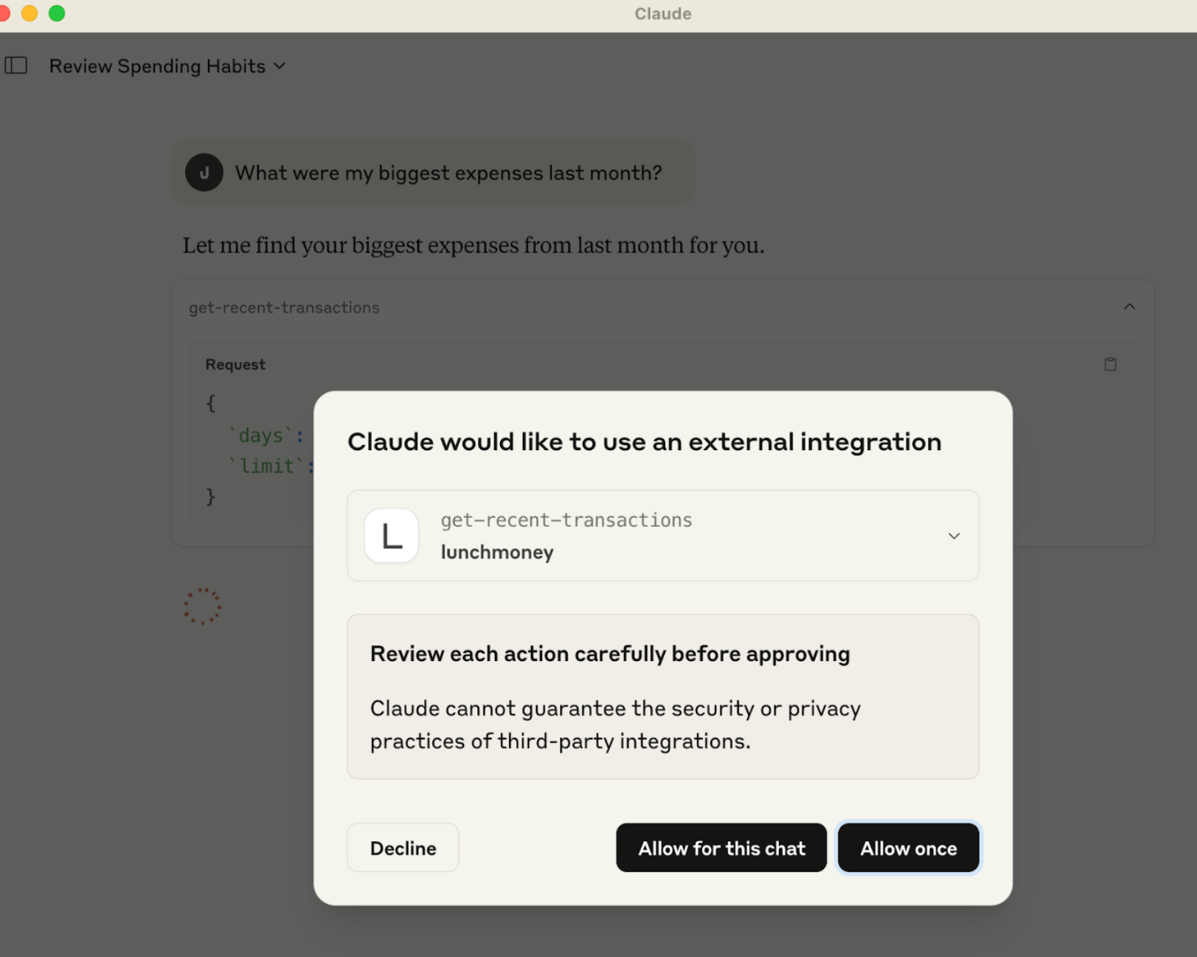Expand the integration details chevron in the dialog
The height and width of the screenshot is (957, 1197).
coord(954,536)
